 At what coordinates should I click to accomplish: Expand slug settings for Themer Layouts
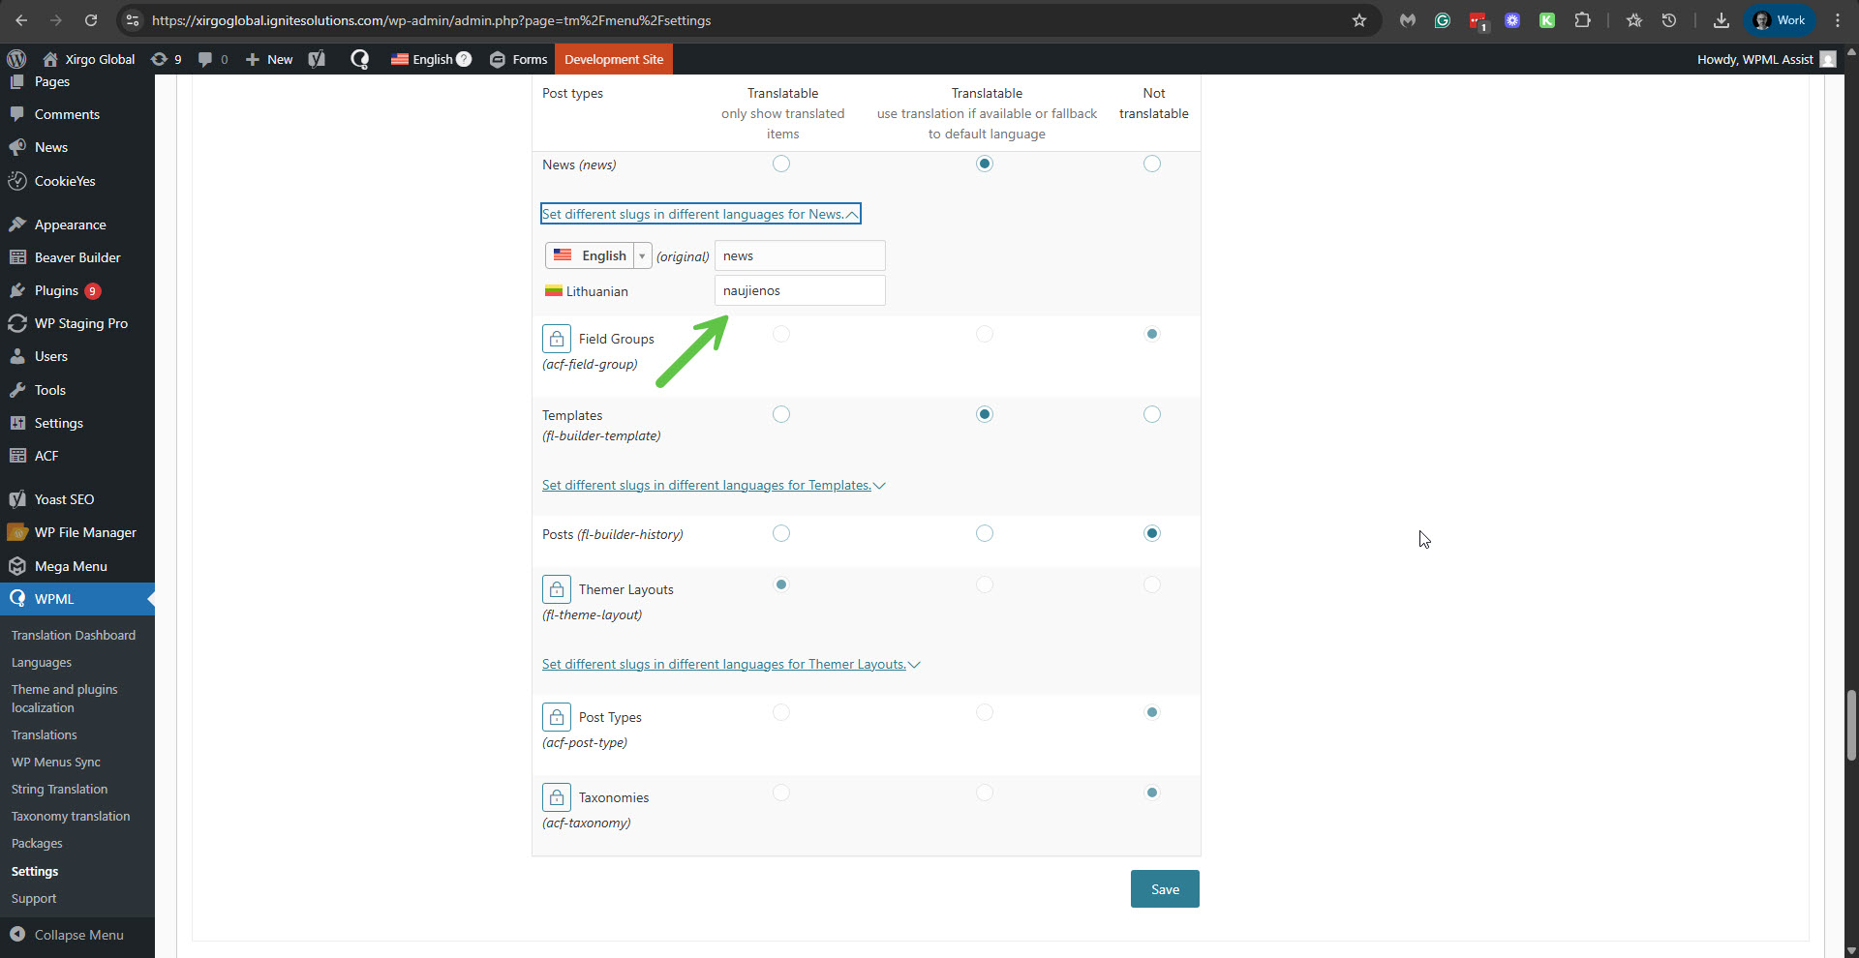[x=730, y=664]
